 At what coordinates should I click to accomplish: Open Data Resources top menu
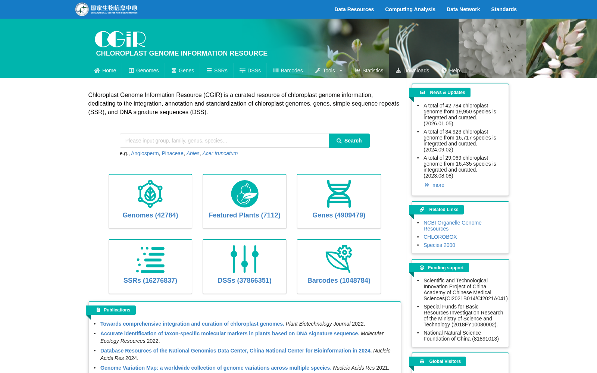point(354,9)
